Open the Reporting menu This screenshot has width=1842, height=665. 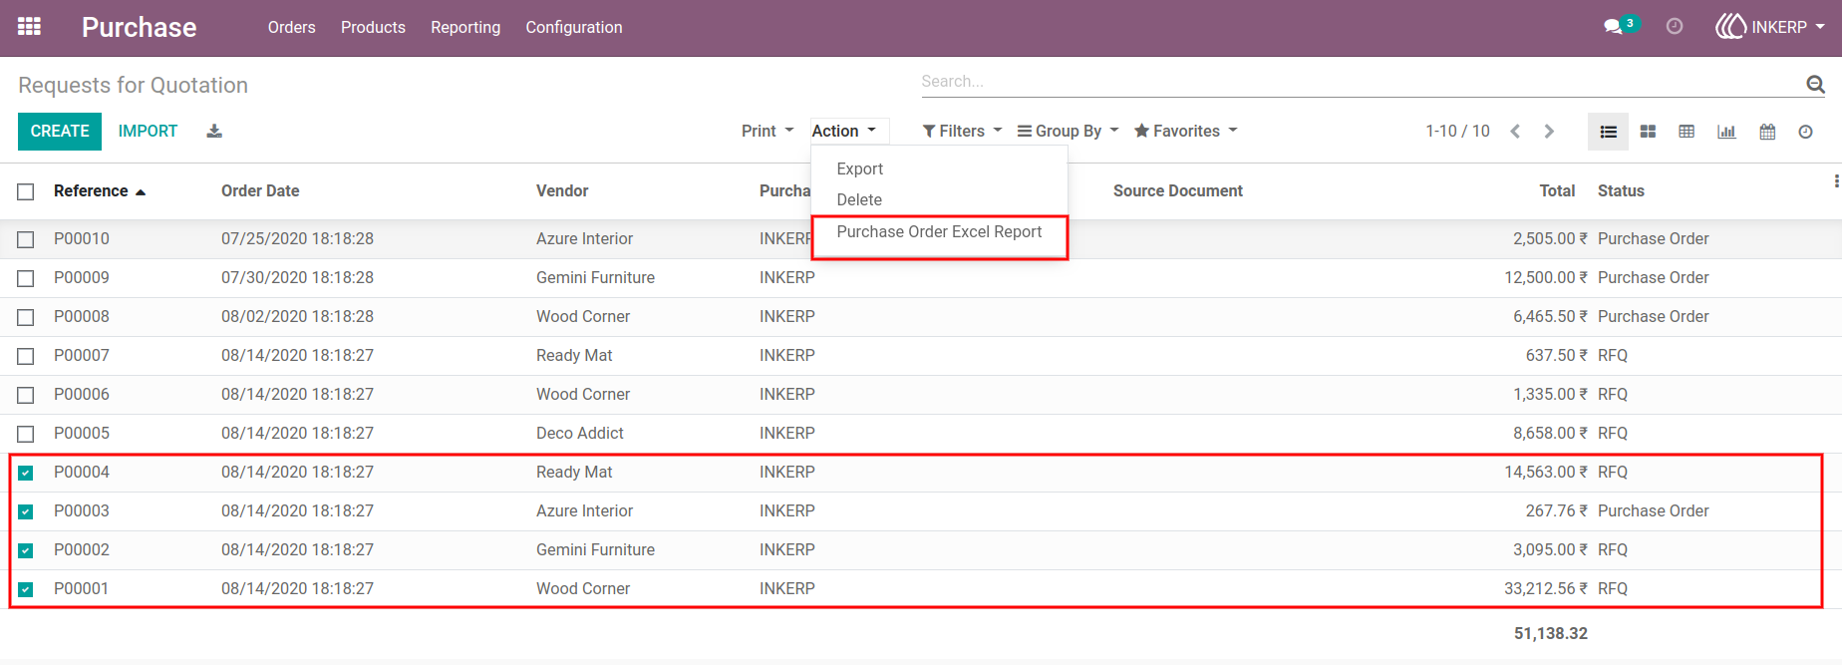coord(465,27)
